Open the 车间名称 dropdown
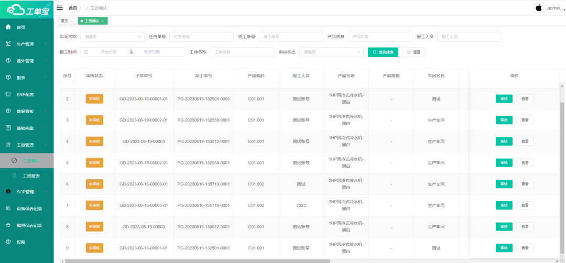 [x=112, y=37]
